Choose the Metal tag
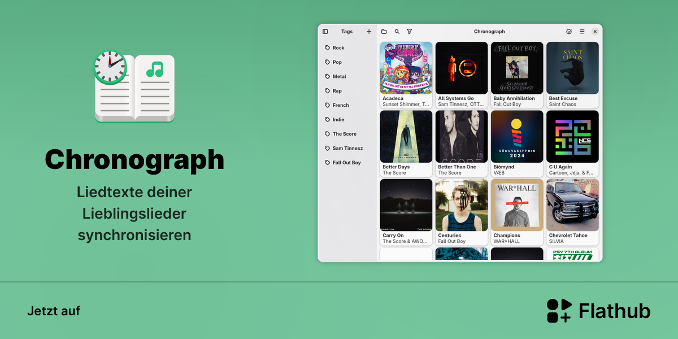Viewport: 678px width, 339px height. click(x=347, y=76)
